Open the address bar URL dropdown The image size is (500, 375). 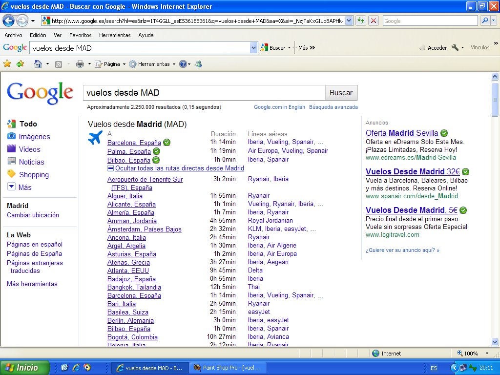pos(349,21)
